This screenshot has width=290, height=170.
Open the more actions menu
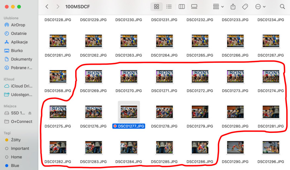pos(260,7)
